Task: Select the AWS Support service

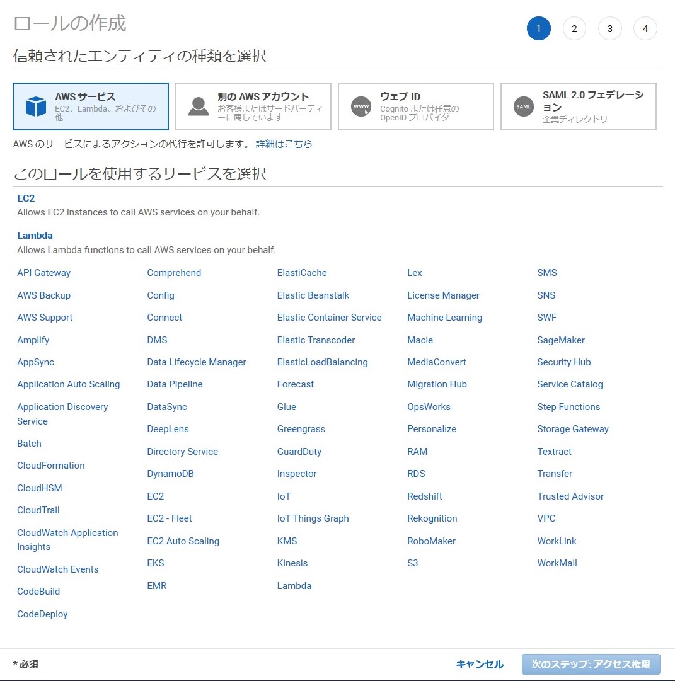Action: (45, 318)
